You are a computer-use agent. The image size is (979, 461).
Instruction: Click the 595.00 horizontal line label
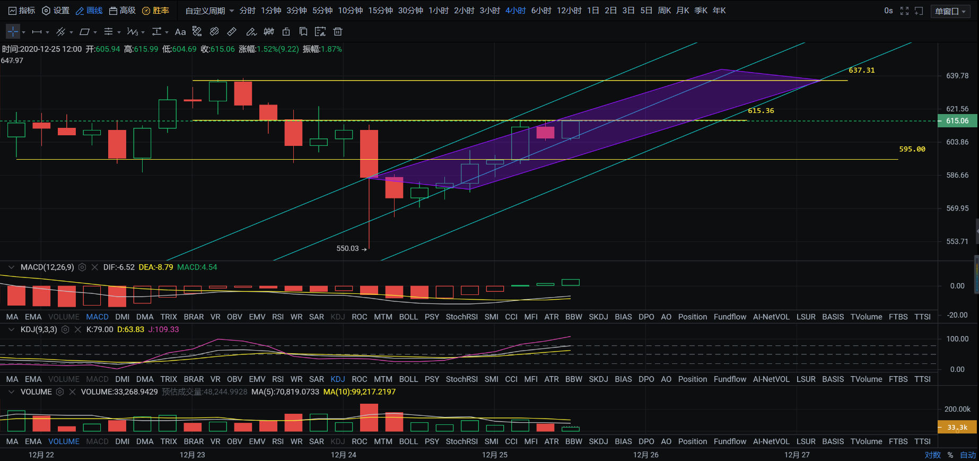pyautogui.click(x=912, y=149)
